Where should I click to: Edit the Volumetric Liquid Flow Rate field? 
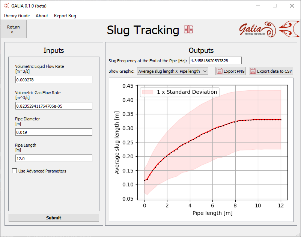[54, 79]
